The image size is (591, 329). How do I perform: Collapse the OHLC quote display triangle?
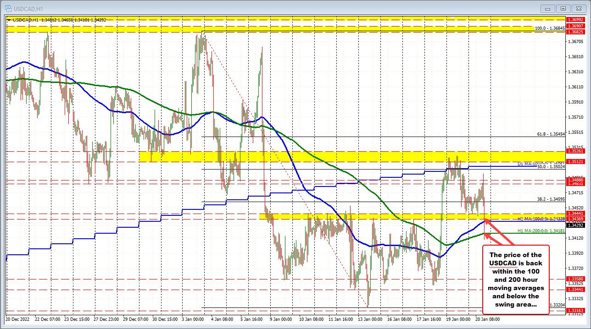(x=9, y=20)
